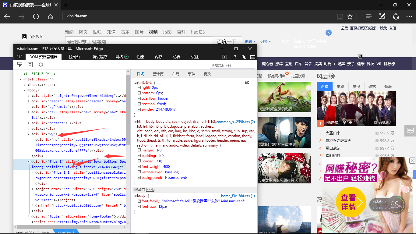Toggle DOM element highlighting box icon
Image resolution: width=416 pixels, height=234 pixels.
click(x=30, y=65)
